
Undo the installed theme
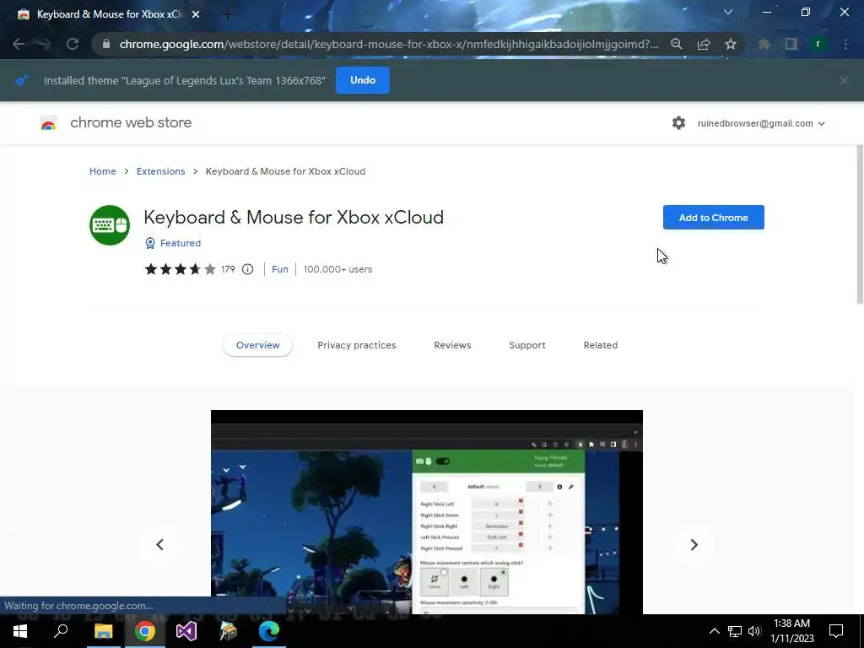[x=363, y=80]
